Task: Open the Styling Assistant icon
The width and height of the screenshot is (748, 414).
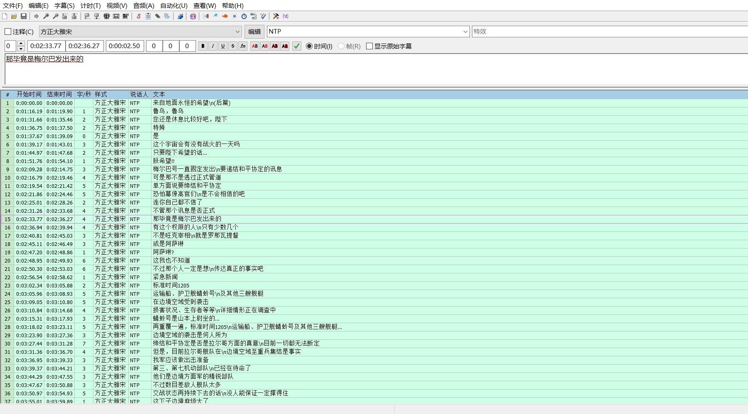Action: point(215,16)
